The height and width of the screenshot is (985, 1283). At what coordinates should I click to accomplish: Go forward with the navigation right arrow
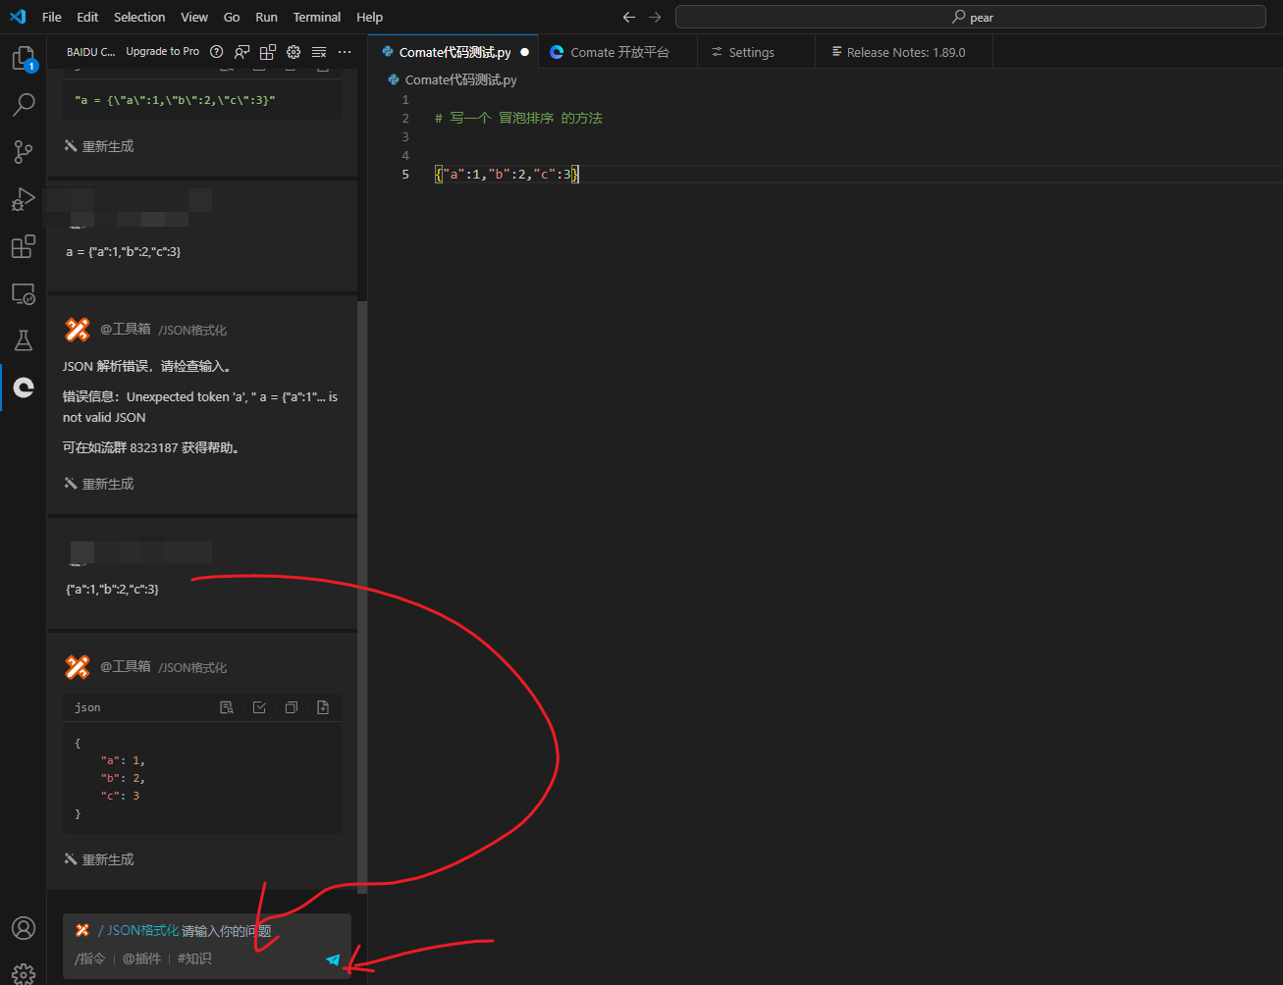tap(655, 17)
